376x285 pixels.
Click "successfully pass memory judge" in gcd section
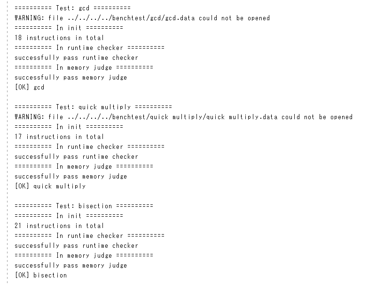click(70, 77)
